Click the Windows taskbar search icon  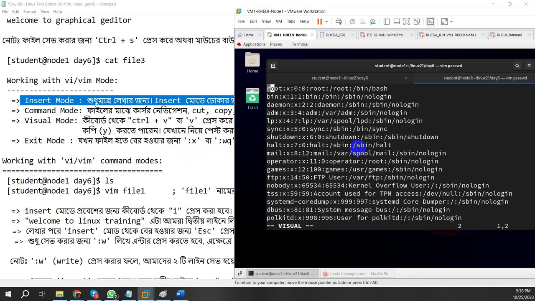[25, 294]
